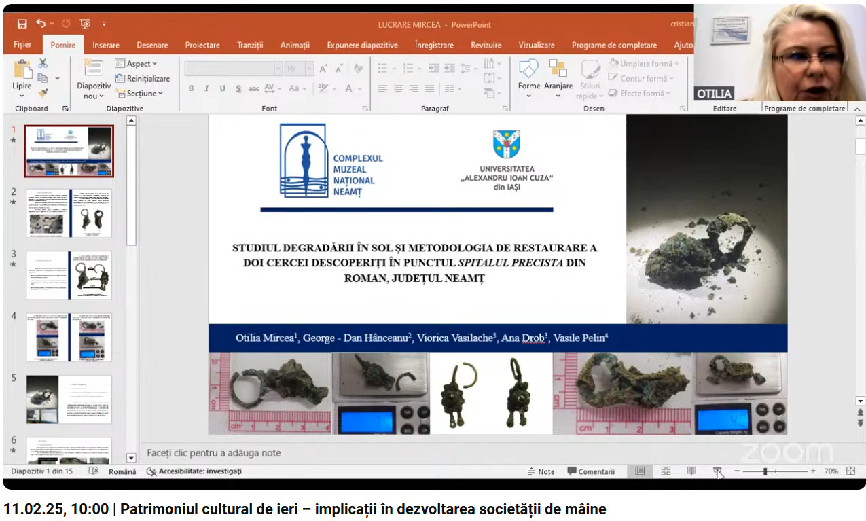The image size is (866, 521).
Task: Toggle bold formatting
Action: pyautogui.click(x=191, y=88)
